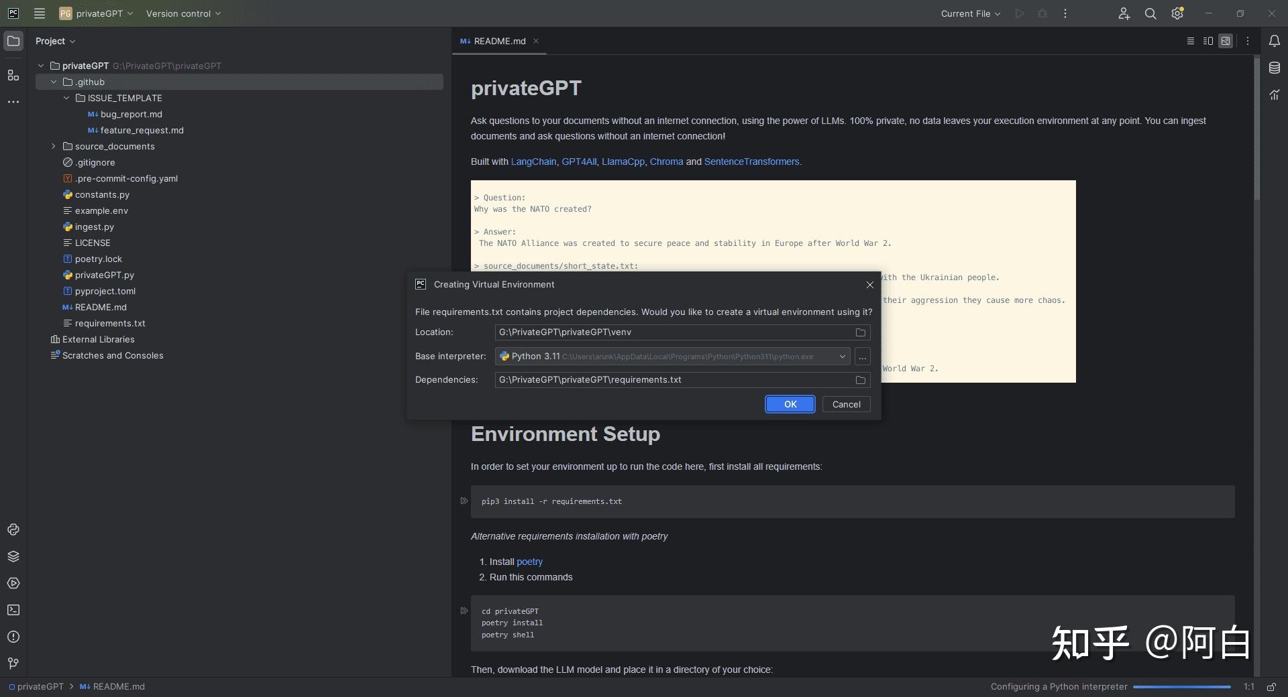Open the Structure tool window
The height and width of the screenshot is (697, 1288).
(x=13, y=75)
